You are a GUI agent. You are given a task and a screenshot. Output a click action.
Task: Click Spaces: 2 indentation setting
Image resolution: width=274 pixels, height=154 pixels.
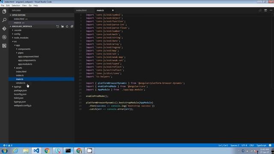[x=235, y=145]
